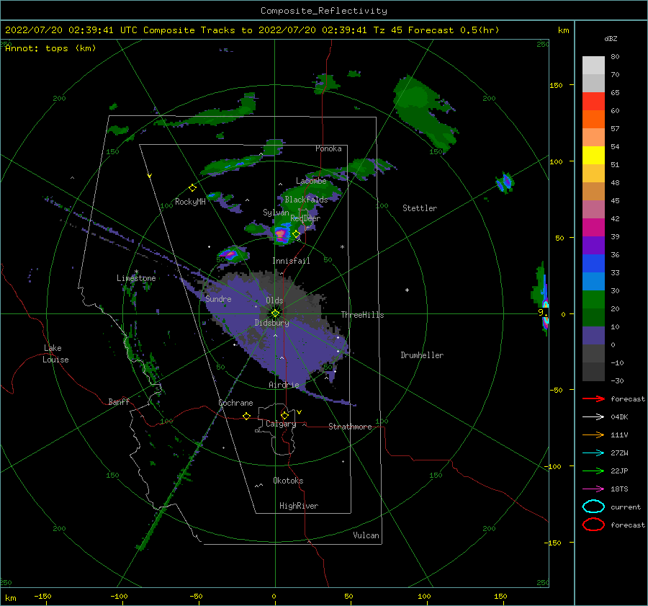
Task: Click the yellow diamond marker near RockyMH
Action: [192, 188]
